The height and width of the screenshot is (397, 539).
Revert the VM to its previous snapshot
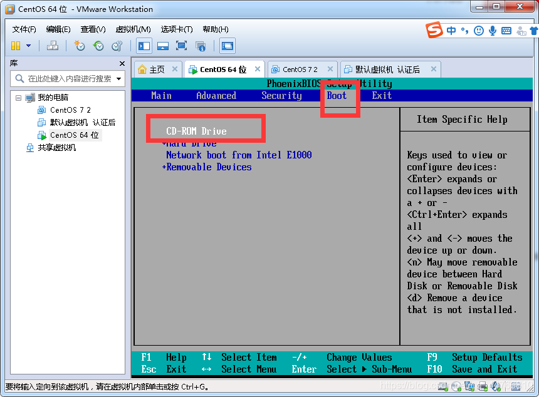click(98, 46)
